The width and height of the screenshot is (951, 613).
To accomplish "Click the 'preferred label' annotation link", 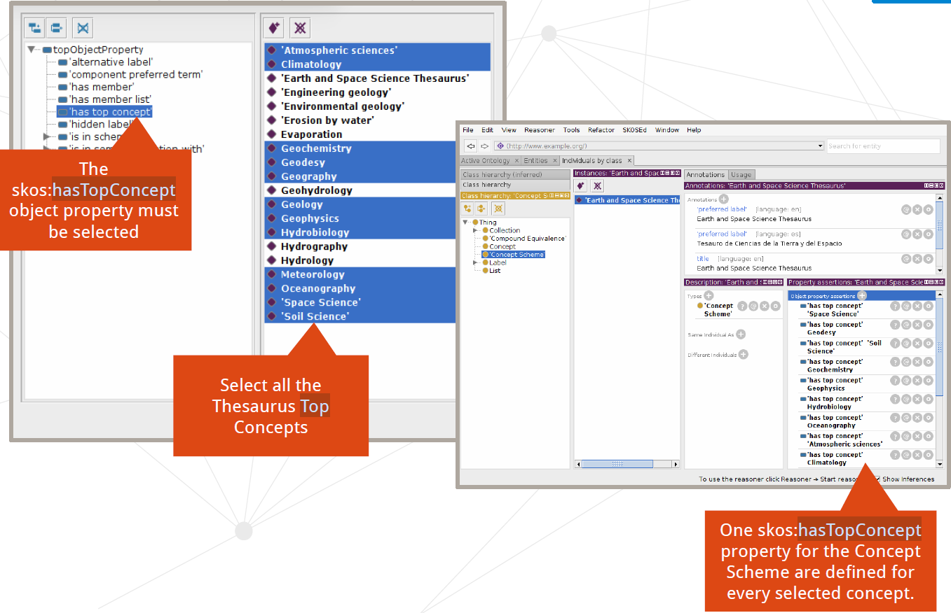I will (721, 209).
